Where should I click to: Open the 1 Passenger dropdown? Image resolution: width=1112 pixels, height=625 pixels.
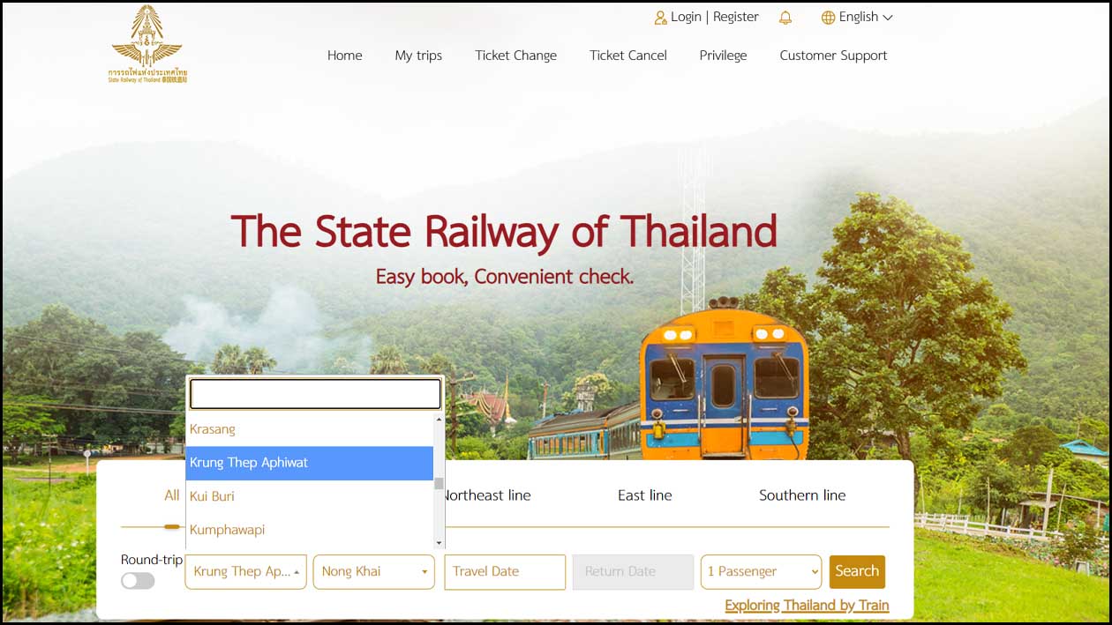(761, 571)
